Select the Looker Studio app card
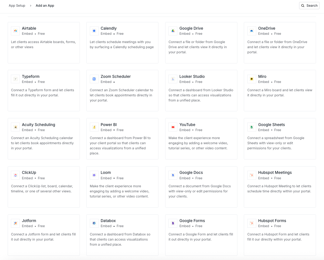 pyautogui.click(x=201, y=90)
